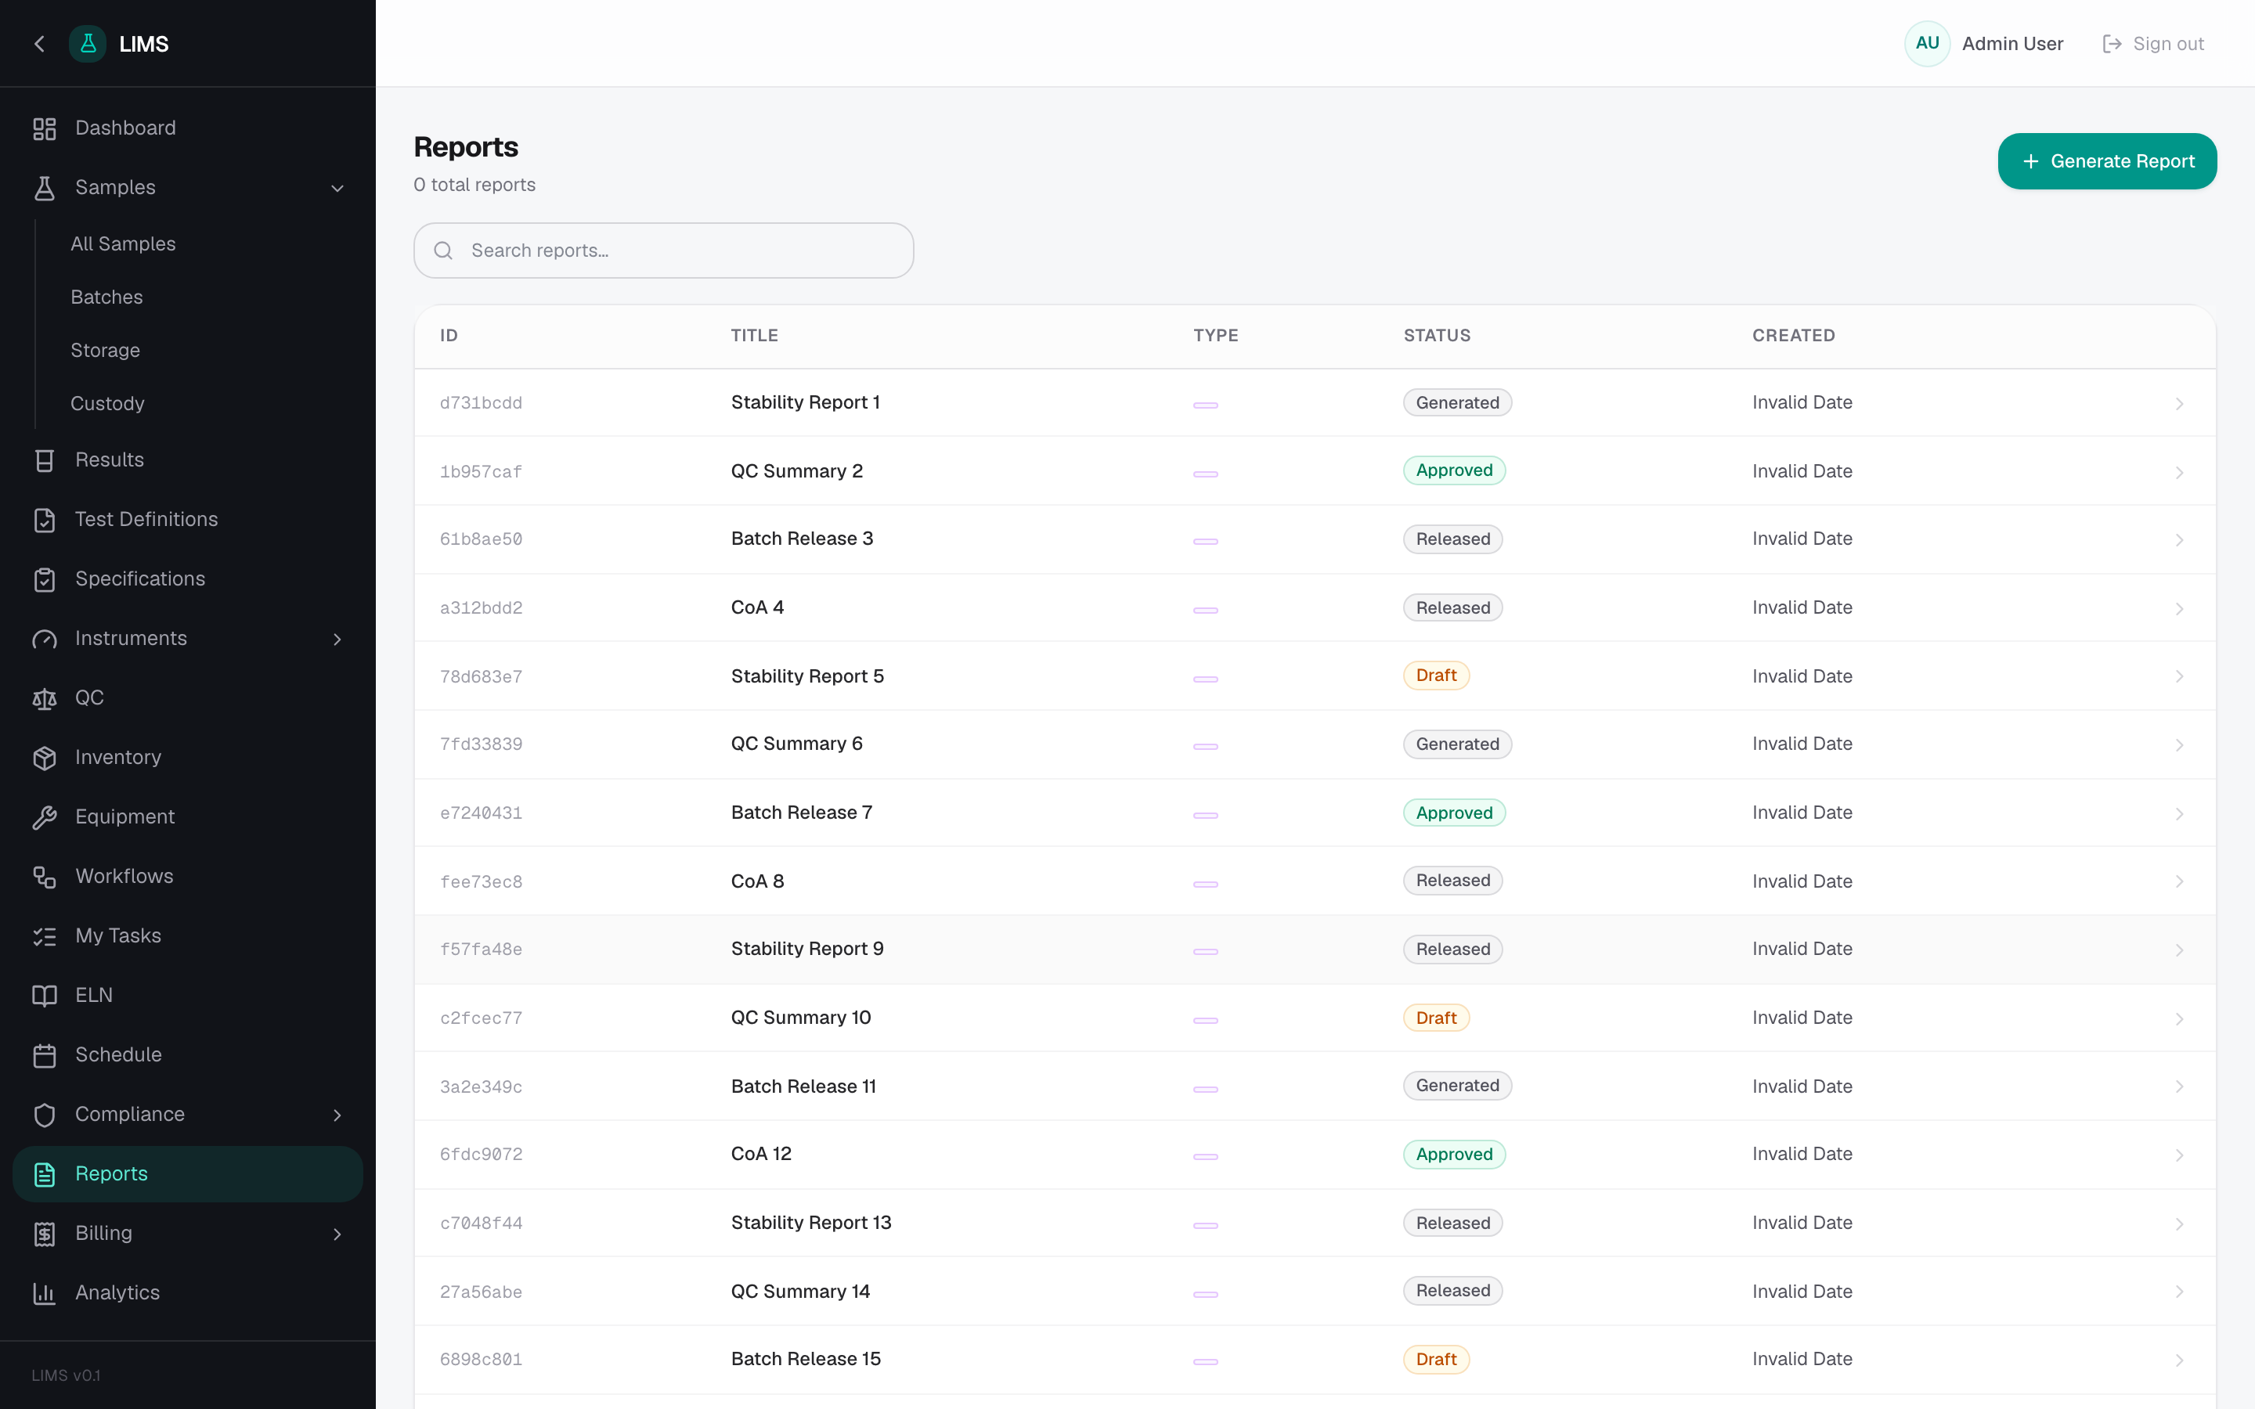This screenshot has height=1409, width=2255.
Task: Click the Analytics chart icon
Action: pos(45,1293)
